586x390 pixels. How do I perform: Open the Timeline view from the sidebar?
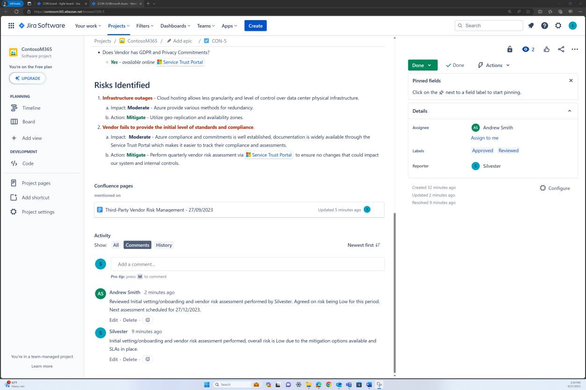[31, 108]
